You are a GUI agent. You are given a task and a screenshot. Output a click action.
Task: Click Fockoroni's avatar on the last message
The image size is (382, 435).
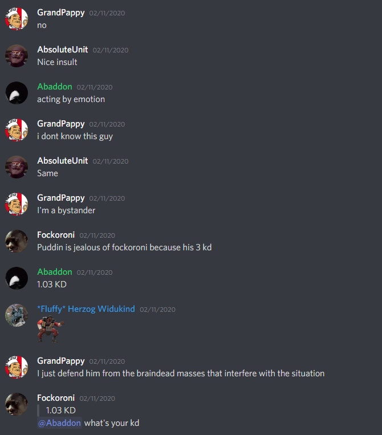coord(17,404)
